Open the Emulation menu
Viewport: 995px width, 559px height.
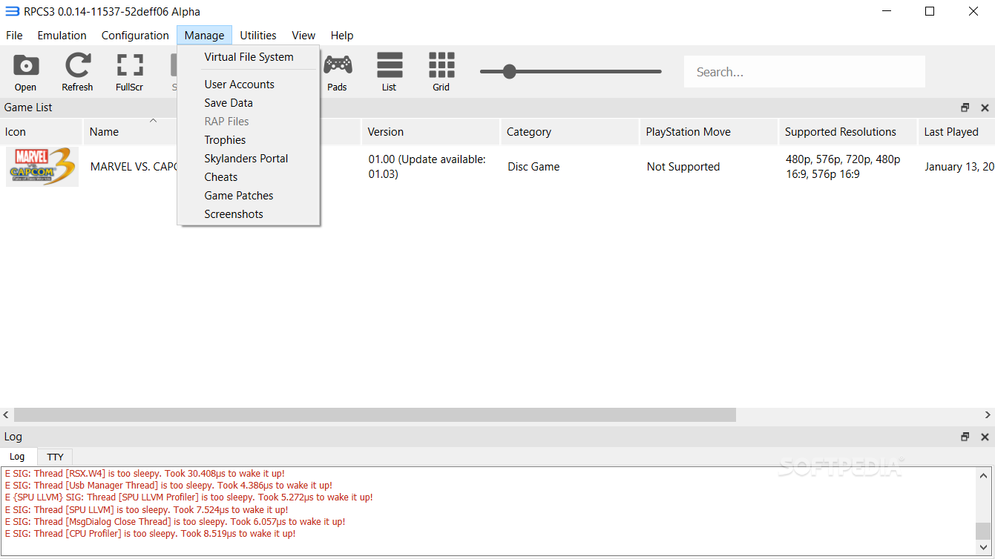pos(62,35)
